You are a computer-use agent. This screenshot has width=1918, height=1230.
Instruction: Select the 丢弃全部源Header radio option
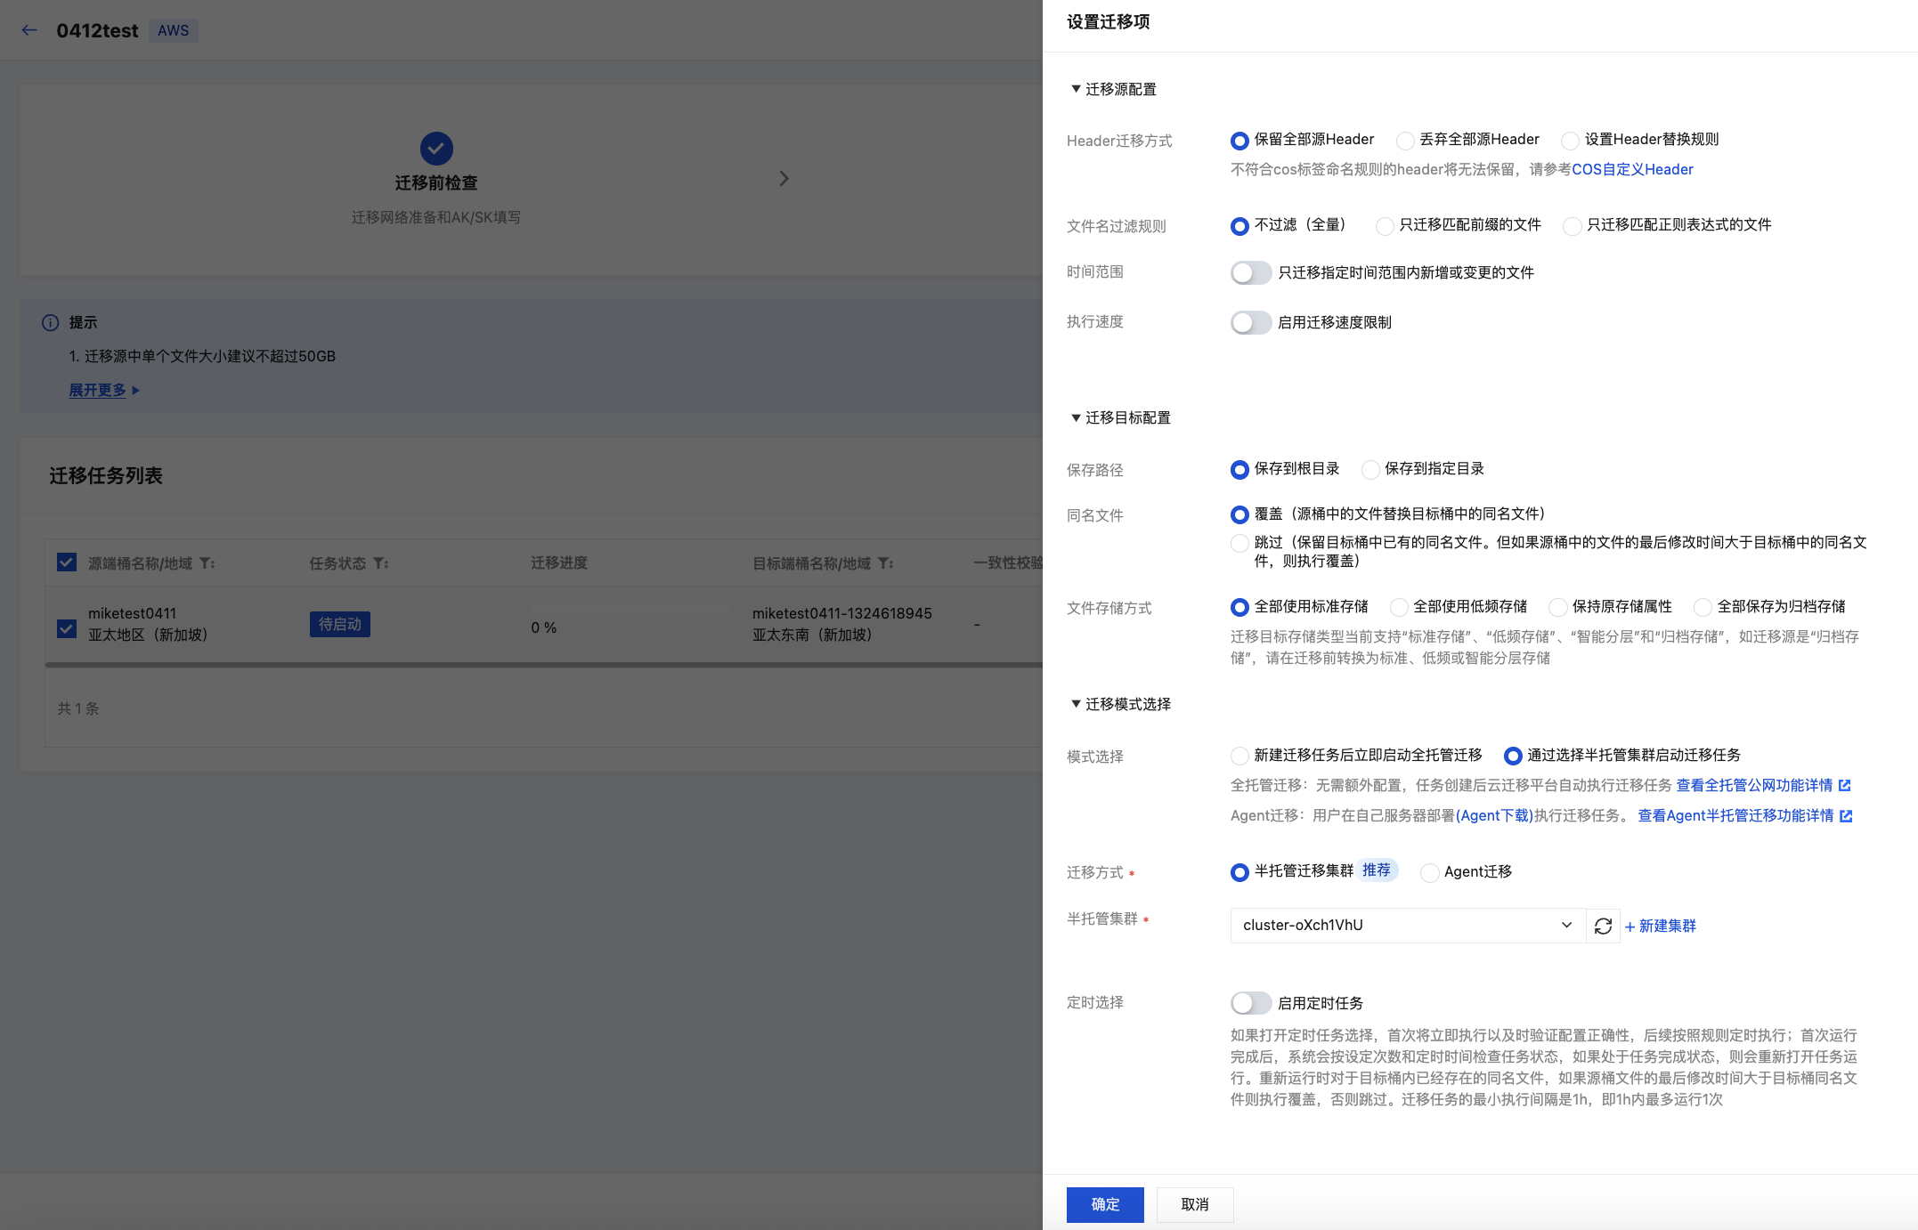click(x=1405, y=141)
